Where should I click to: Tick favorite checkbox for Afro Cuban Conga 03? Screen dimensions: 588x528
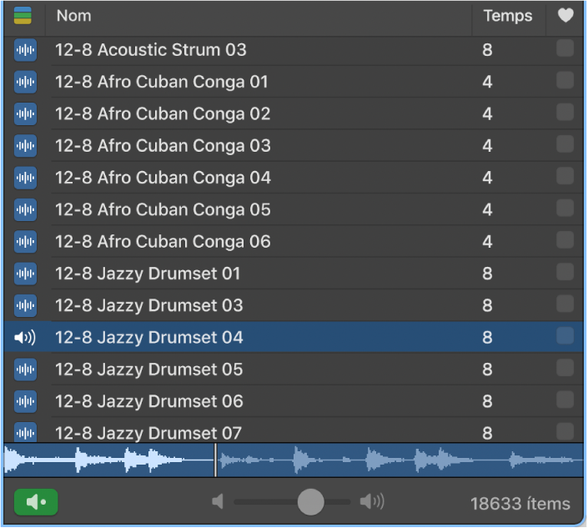click(565, 144)
